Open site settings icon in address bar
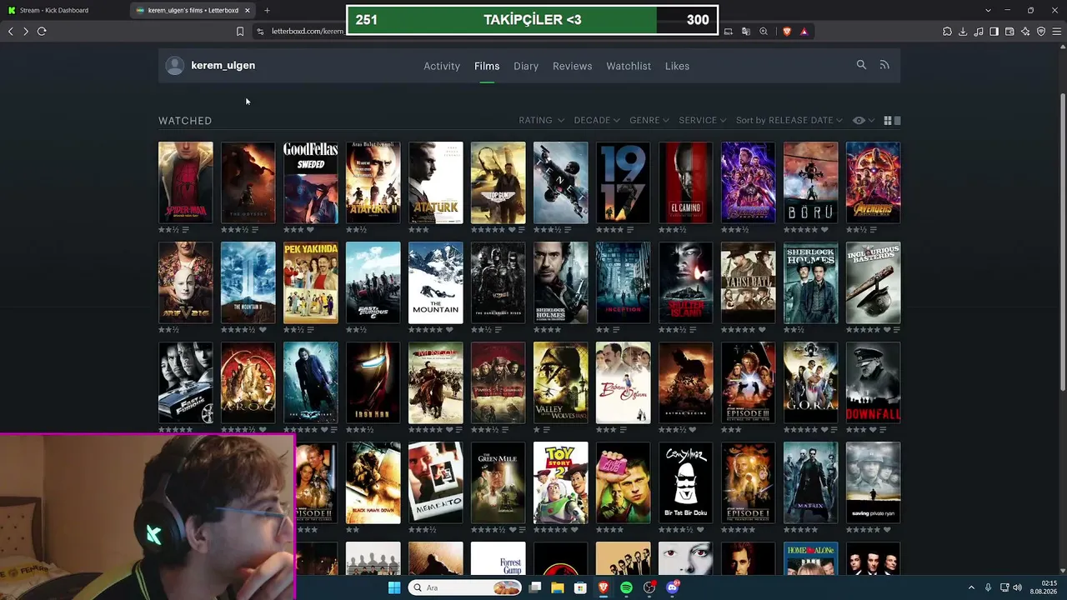This screenshot has width=1067, height=600. pyautogui.click(x=260, y=32)
